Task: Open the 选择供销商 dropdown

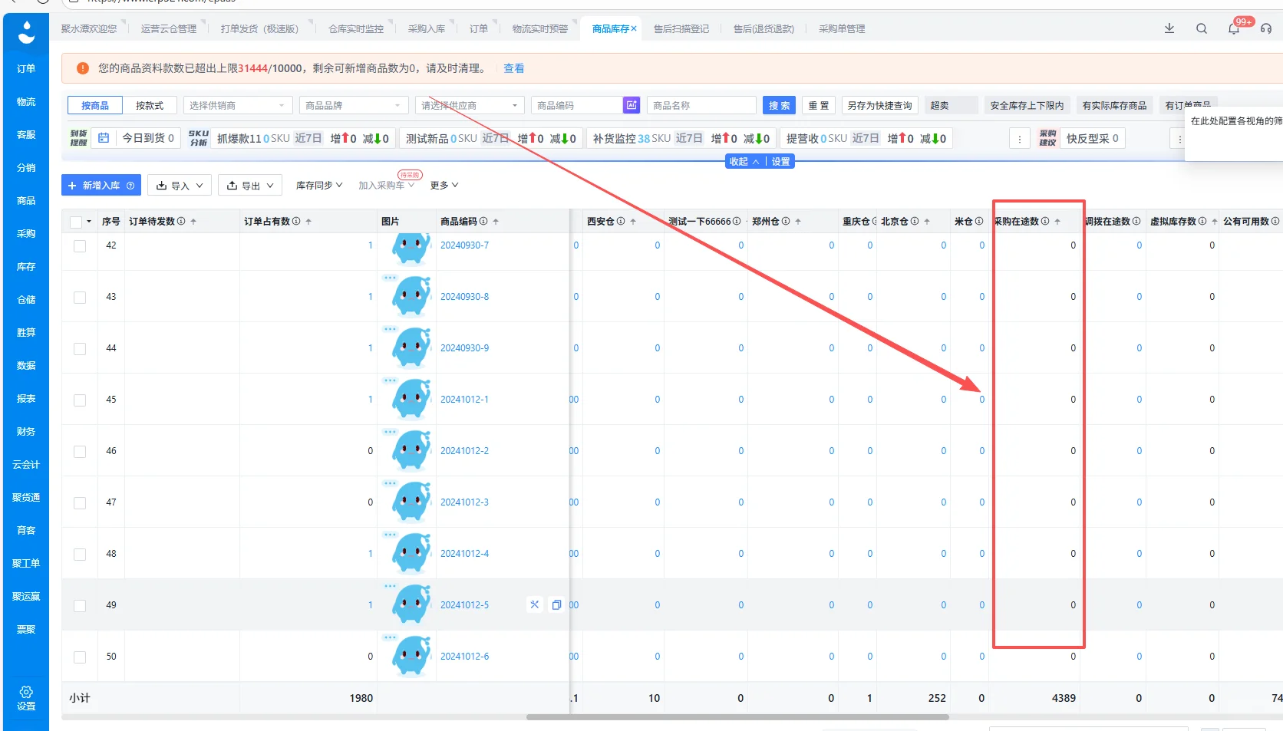Action: tap(238, 105)
